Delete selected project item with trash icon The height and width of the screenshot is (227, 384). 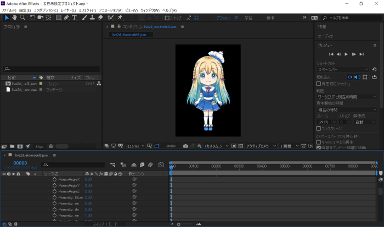coord(51,146)
